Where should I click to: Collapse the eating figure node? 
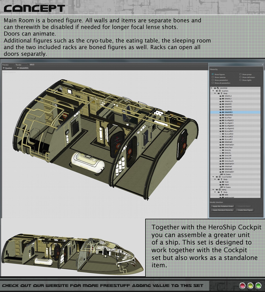(213, 190)
